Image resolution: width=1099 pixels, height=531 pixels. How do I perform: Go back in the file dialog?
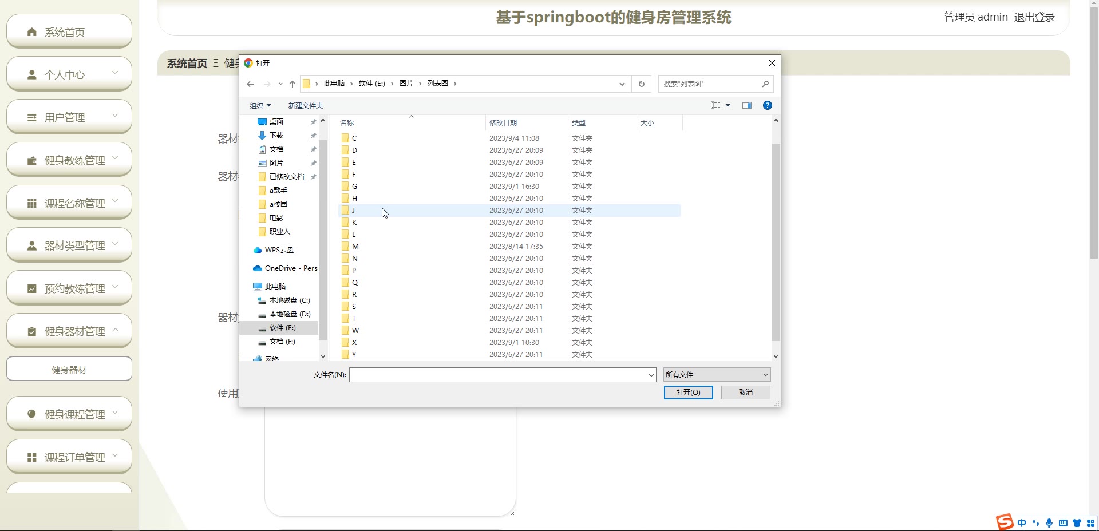pyautogui.click(x=250, y=84)
